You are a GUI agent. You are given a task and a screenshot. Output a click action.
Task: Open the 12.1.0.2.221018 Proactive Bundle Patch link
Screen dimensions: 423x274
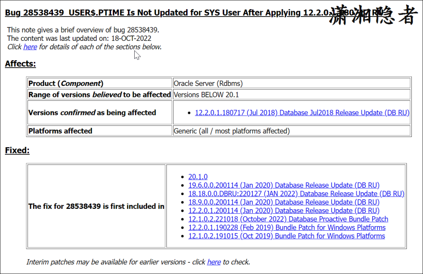[x=288, y=219]
